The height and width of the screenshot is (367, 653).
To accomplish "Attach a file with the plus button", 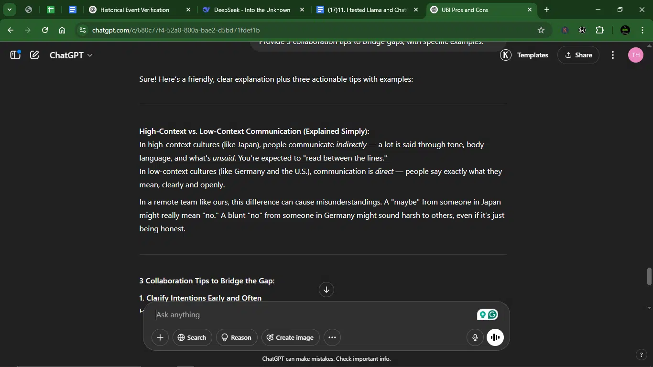I will (160, 337).
